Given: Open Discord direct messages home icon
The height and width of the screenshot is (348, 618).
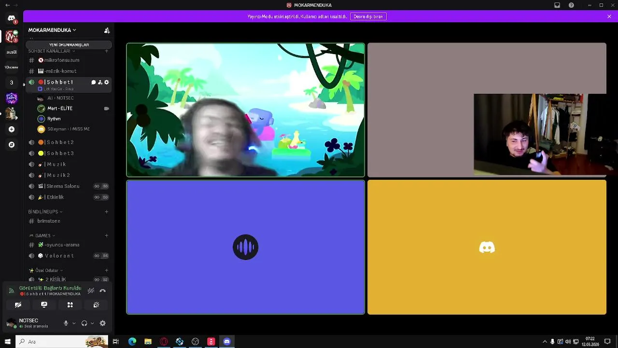Looking at the screenshot, I should click(12, 18).
